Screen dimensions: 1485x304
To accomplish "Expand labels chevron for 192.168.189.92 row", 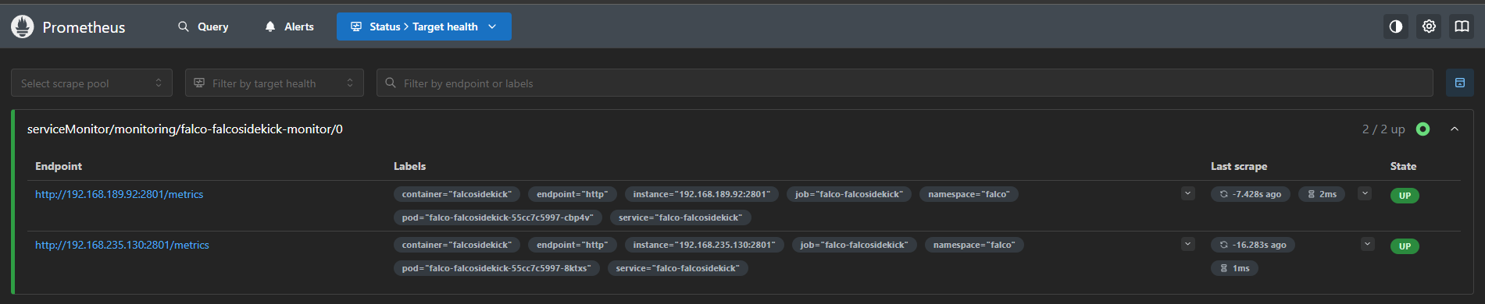I will tap(1188, 193).
